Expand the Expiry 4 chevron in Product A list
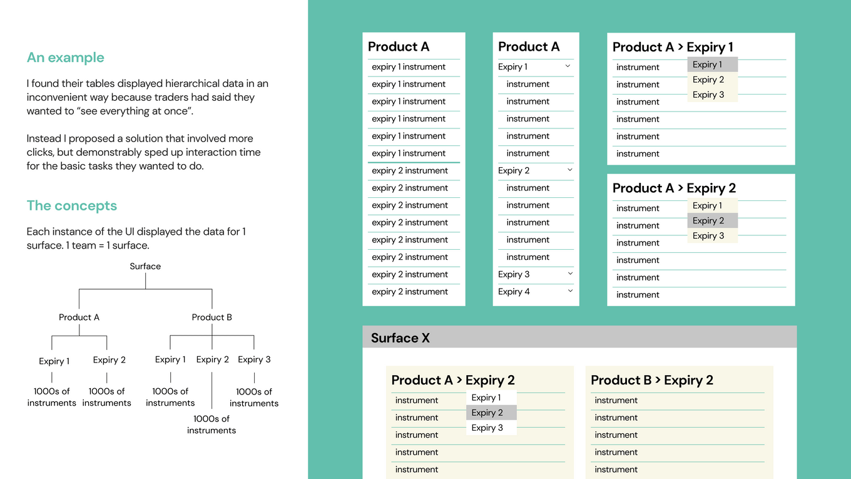 pos(569,291)
